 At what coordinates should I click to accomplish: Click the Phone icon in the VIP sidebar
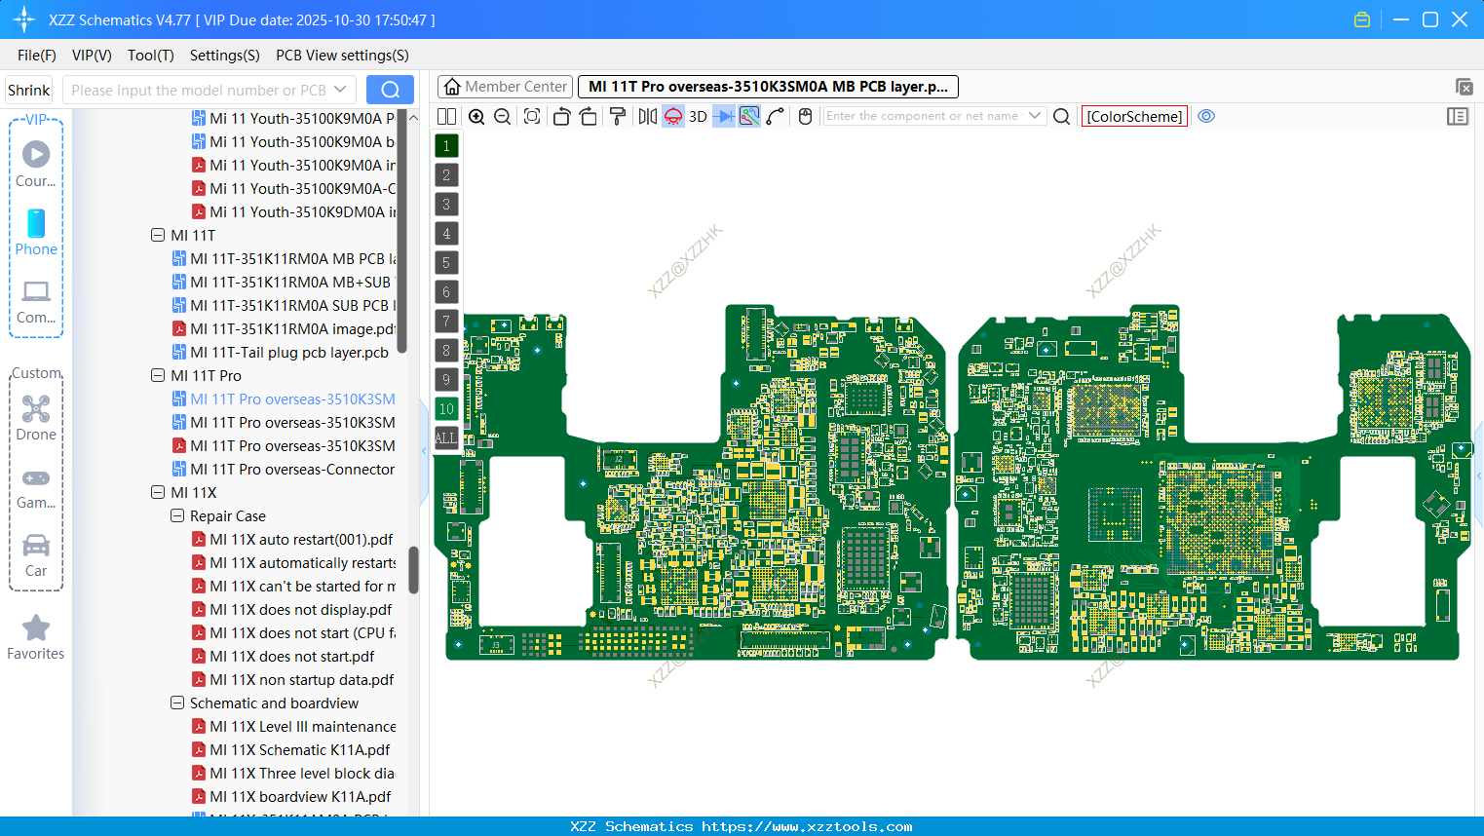pos(36,234)
